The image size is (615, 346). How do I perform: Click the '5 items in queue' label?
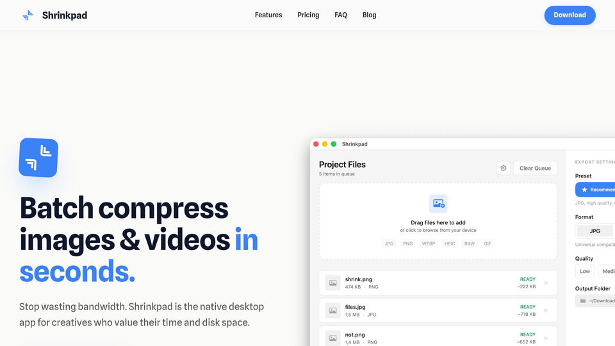coord(336,174)
